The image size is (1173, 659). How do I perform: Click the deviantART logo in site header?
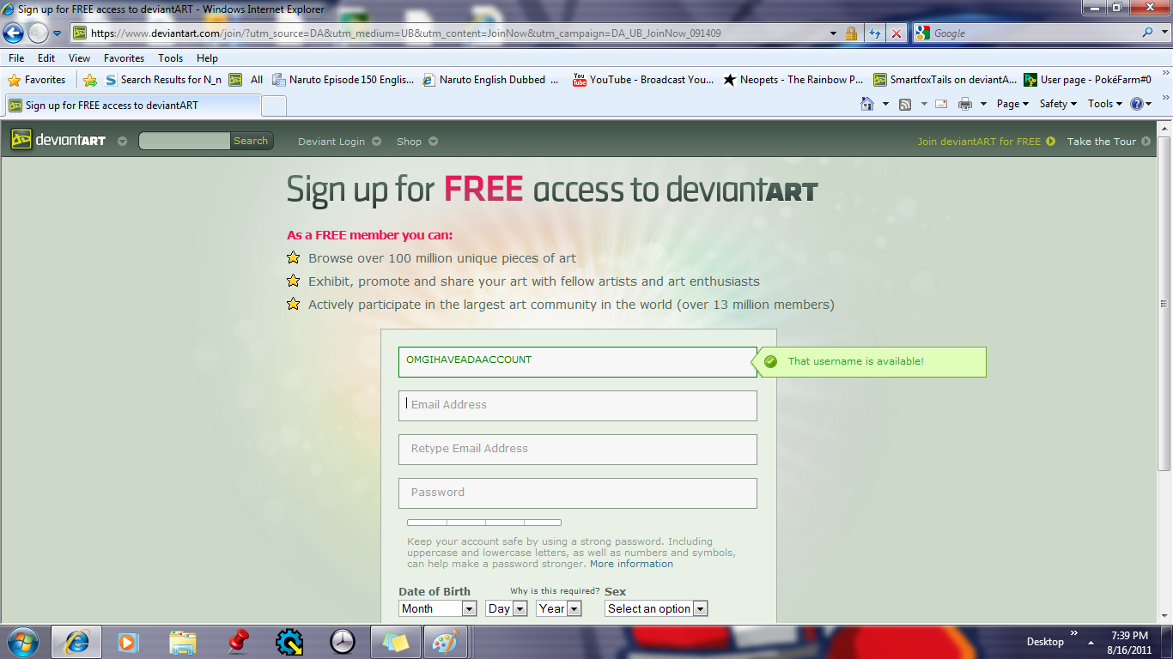point(58,141)
